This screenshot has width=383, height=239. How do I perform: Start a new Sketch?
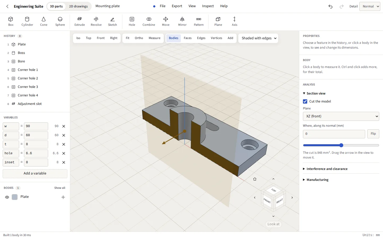[113, 22]
